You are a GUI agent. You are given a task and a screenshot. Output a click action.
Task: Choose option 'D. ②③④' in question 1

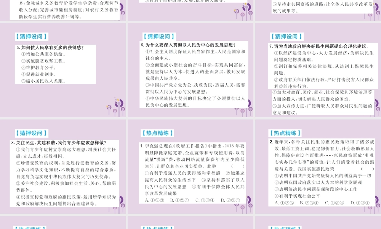coord(231,200)
